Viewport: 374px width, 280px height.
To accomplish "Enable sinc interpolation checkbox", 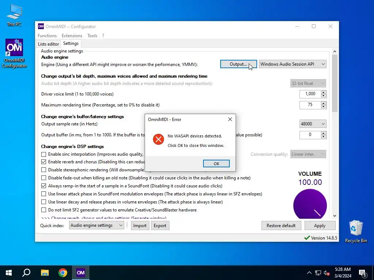I will click(x=44, y=154).
